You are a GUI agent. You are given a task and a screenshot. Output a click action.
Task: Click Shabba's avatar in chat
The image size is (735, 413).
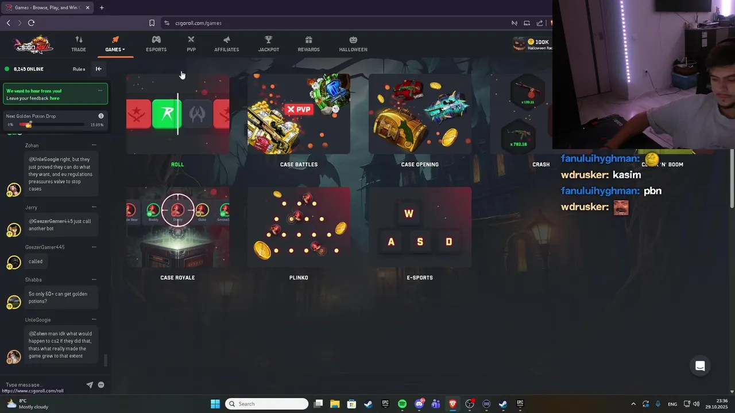point(14,301)
